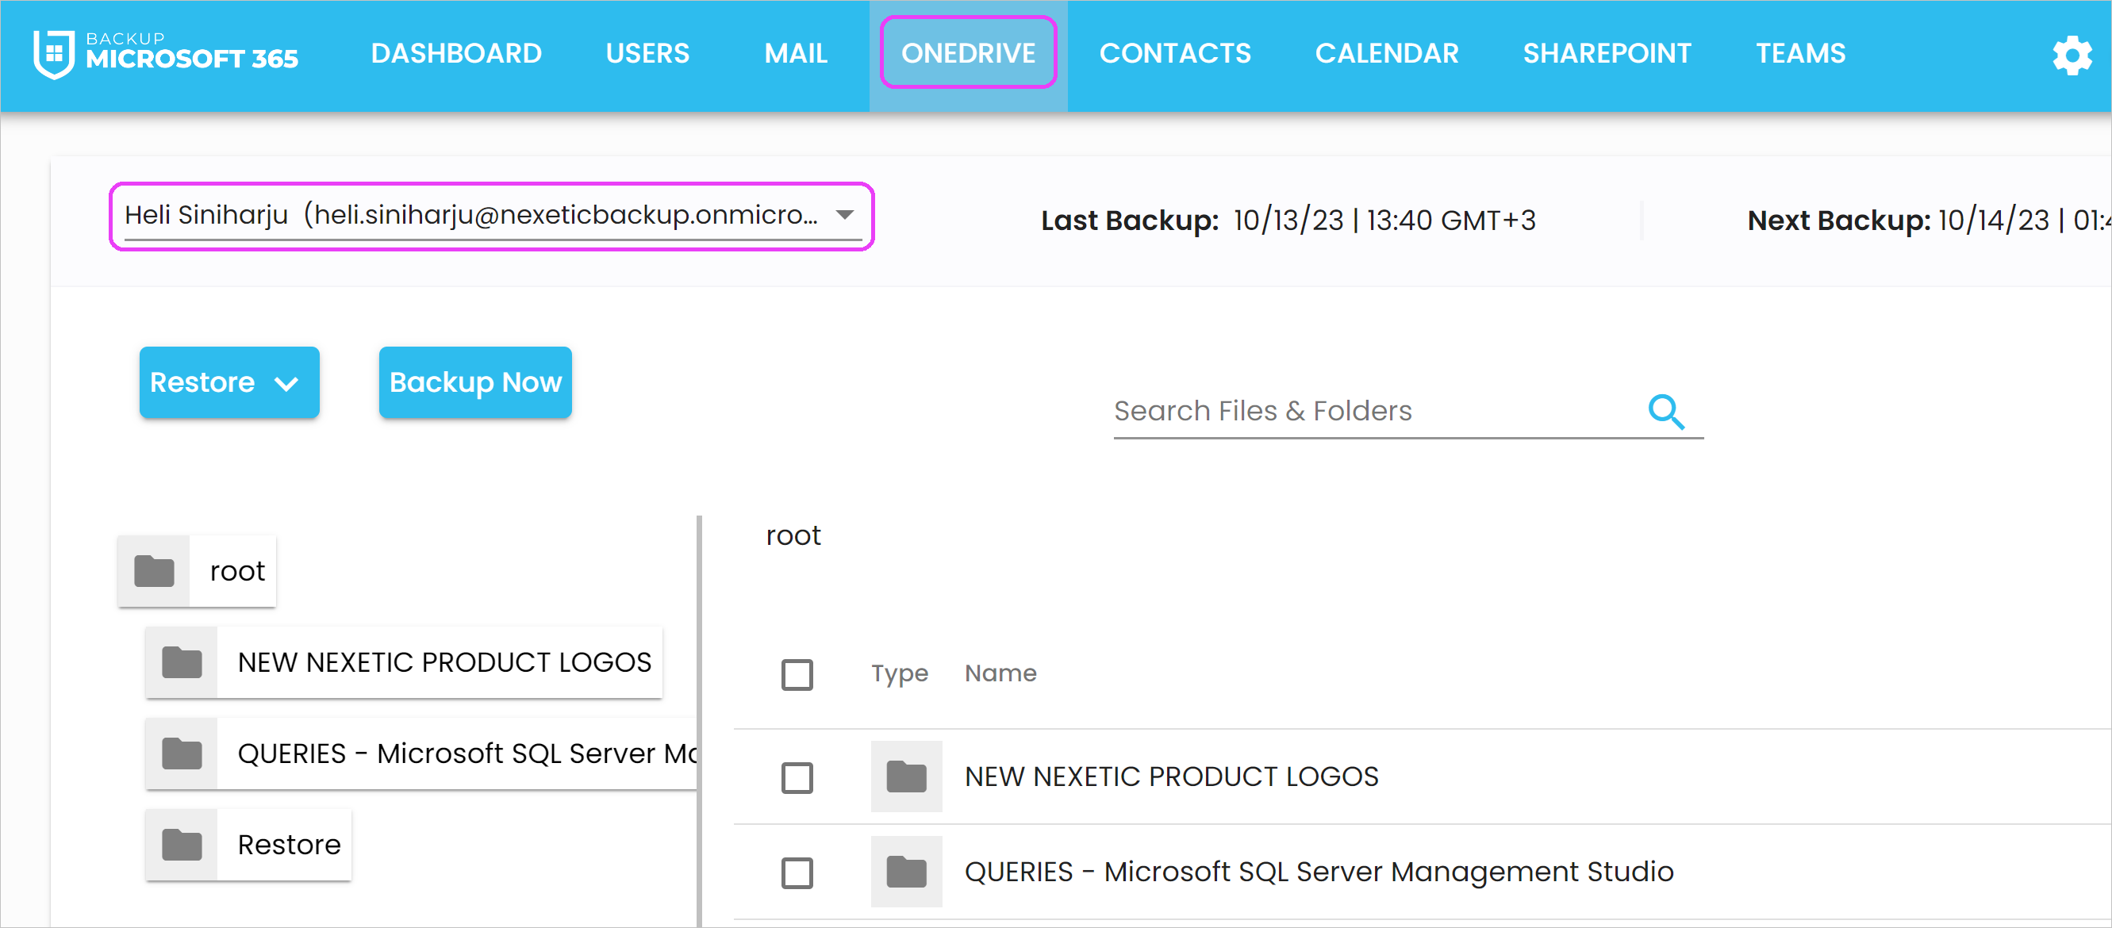
Task: Expand the Restore dropdown button
Action: [228, 382]
